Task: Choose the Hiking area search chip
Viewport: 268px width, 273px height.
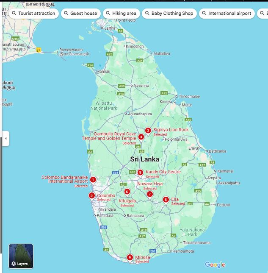Action: pyautogui.click(x=121, y=14)
